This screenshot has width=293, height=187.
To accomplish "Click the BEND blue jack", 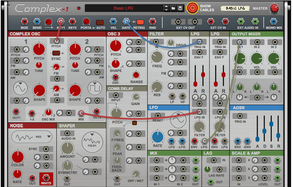I will coord(37,22).
